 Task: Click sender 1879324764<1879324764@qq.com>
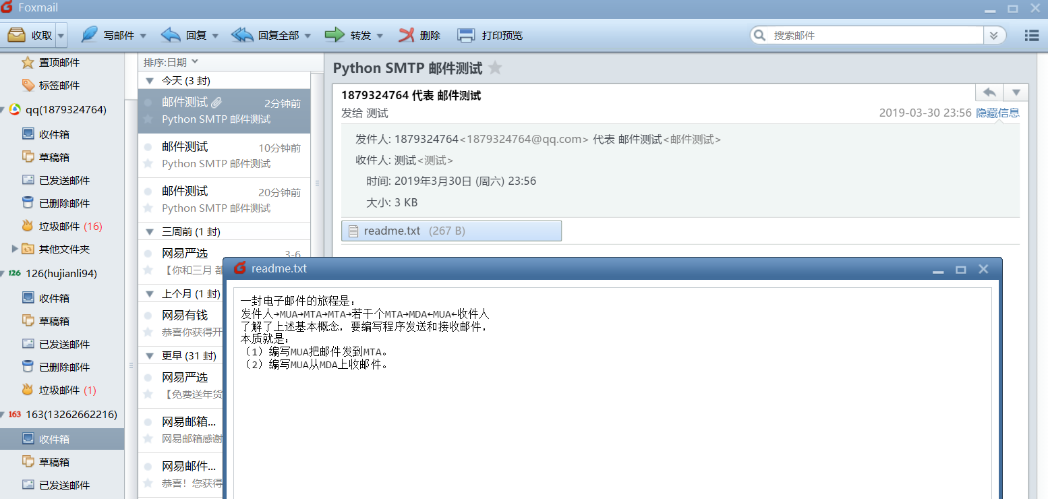point(492,140)
